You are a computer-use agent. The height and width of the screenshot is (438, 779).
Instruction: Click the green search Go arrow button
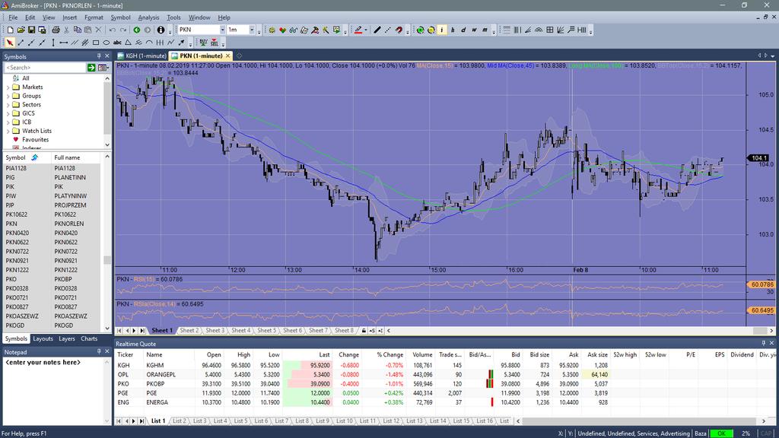click(x=91, y=68)
